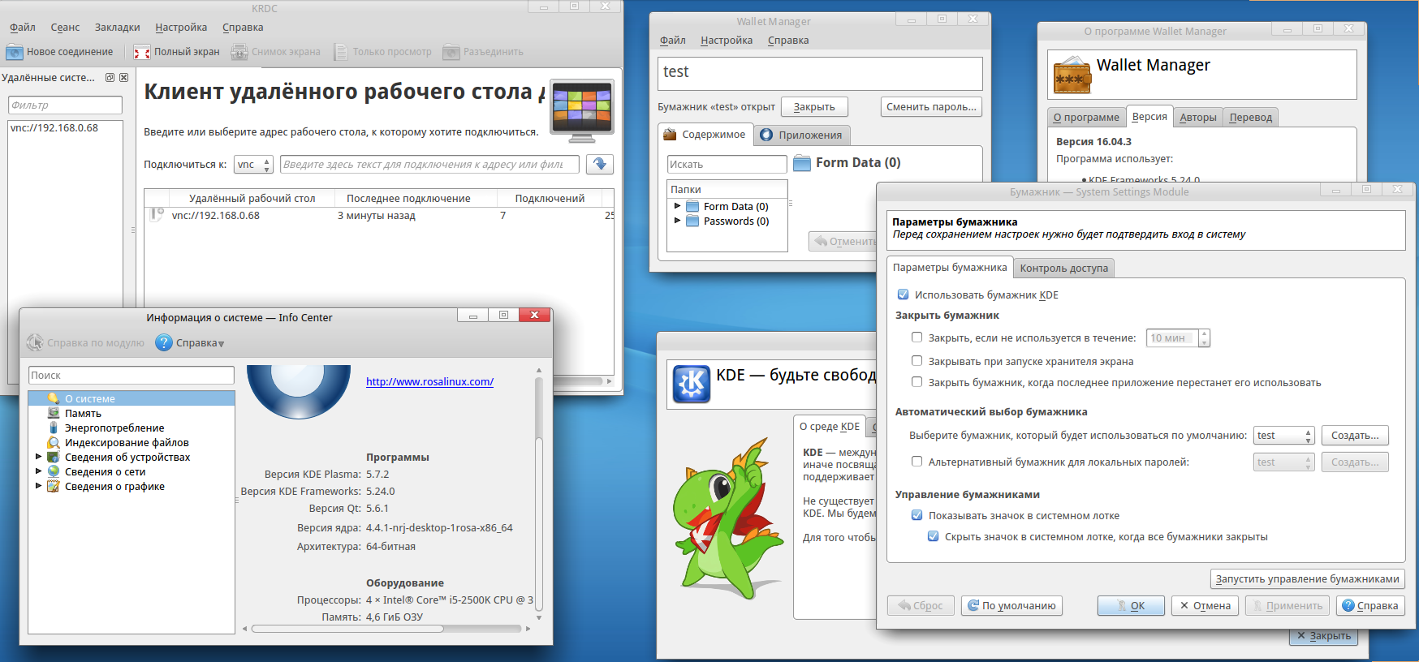
Task: Expand the Passwords (0) folder
Action: pos(677,221)
